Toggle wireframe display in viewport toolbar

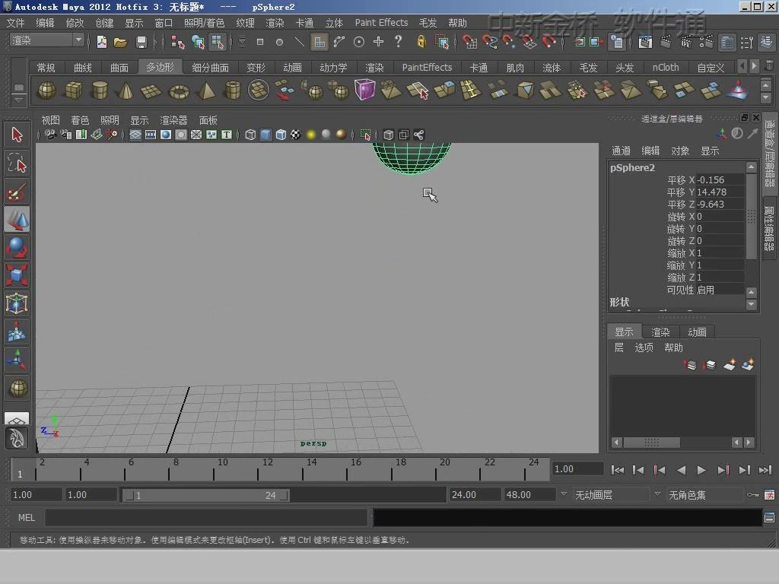pyautogui.click(x=250, y=135)
